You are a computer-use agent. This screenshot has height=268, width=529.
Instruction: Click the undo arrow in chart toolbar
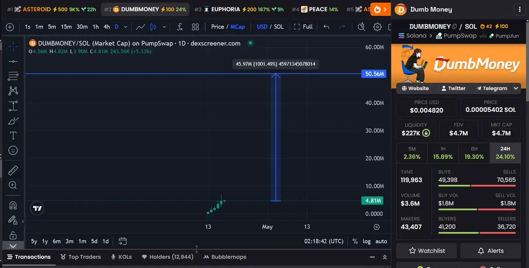point(327,27)
